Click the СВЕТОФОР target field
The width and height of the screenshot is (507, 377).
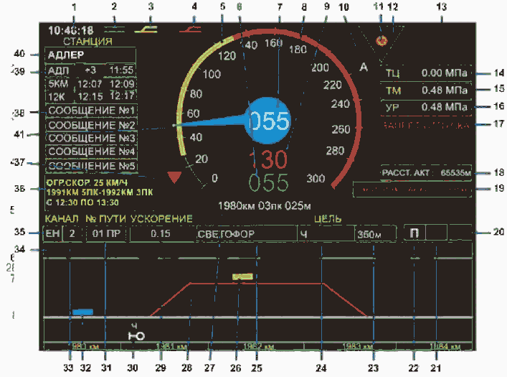click(x=247, y=233)
